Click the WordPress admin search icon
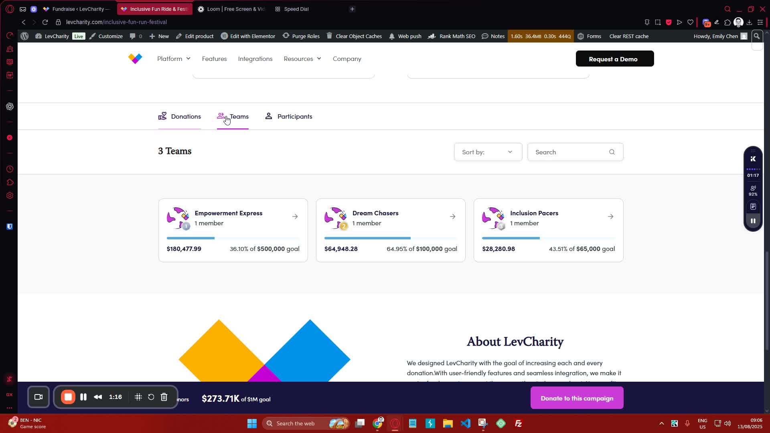This screenshot has height=433, width=770. pyautogui.click(x=757, y=36)
